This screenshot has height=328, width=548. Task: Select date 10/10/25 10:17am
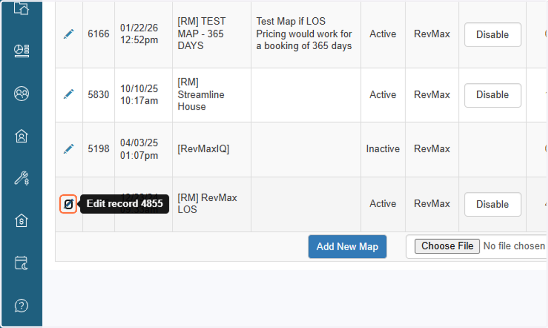click(x=139, y=94)
